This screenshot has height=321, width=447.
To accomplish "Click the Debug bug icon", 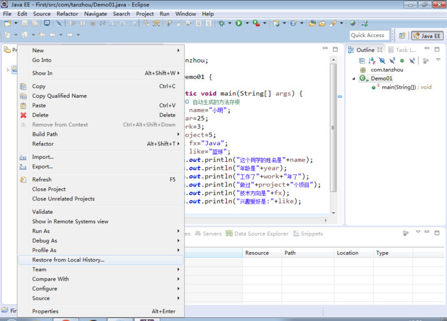I will point(222,24).
